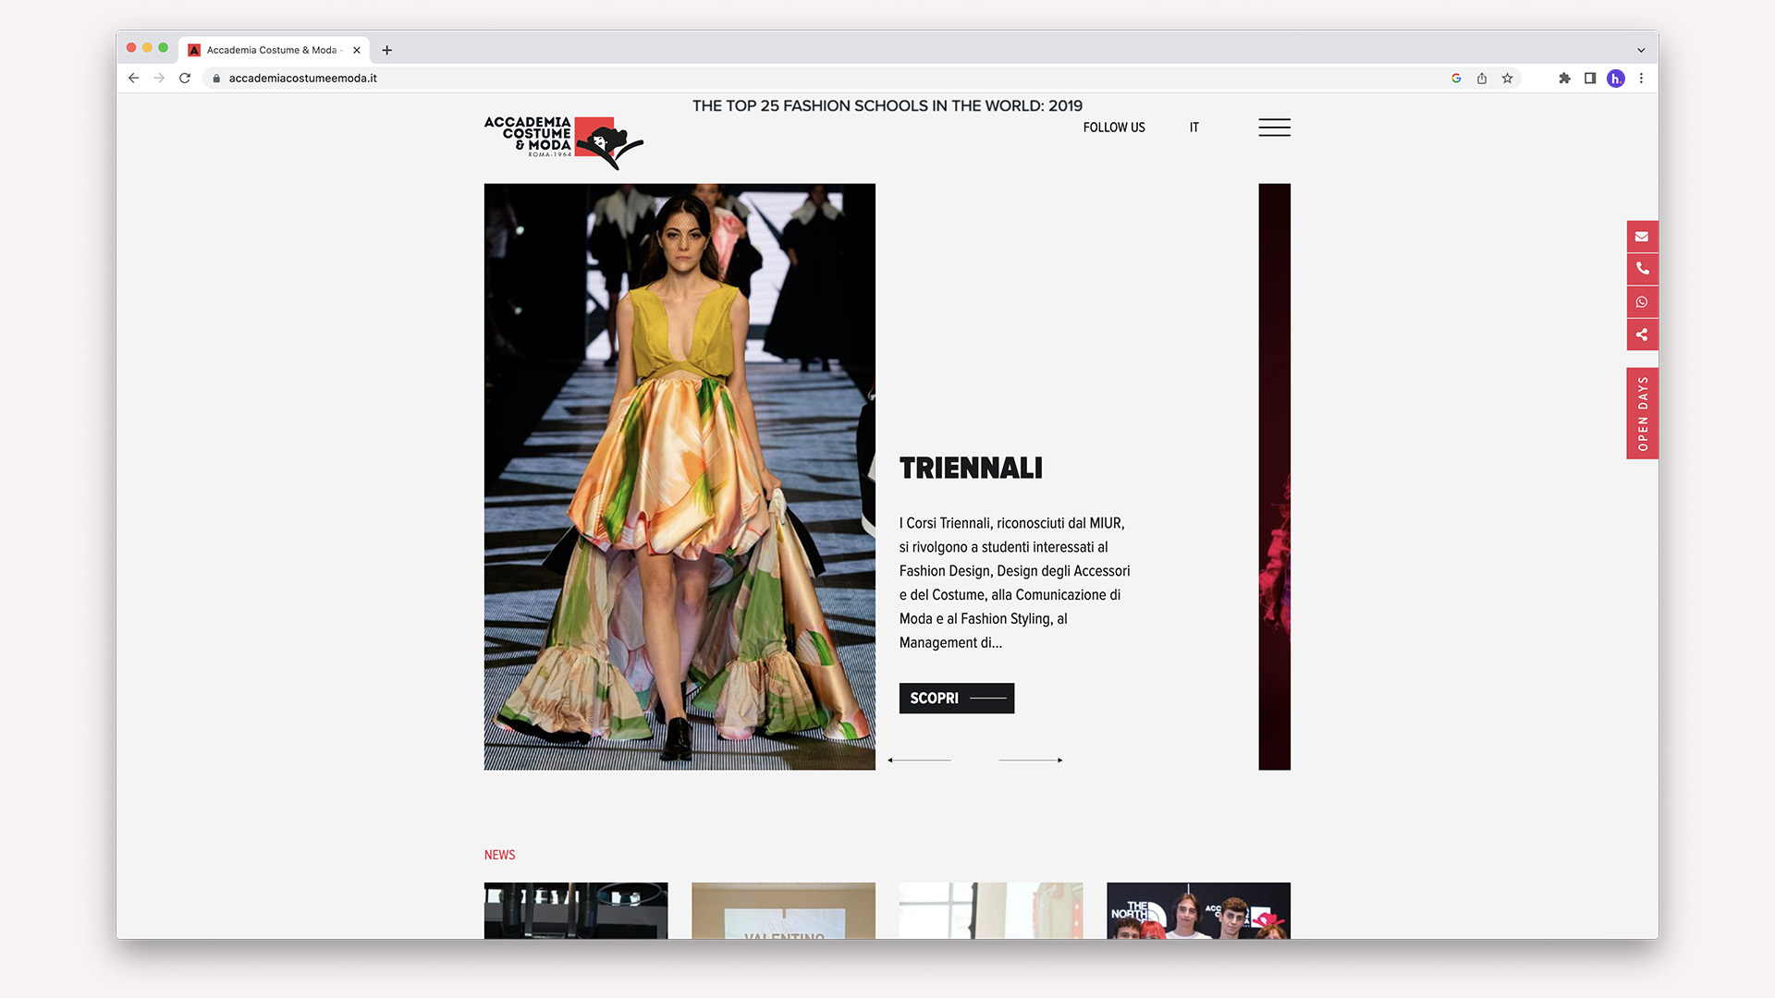
Task: Open FOLLOW US in header
Action: click(x=1113, y=128)
